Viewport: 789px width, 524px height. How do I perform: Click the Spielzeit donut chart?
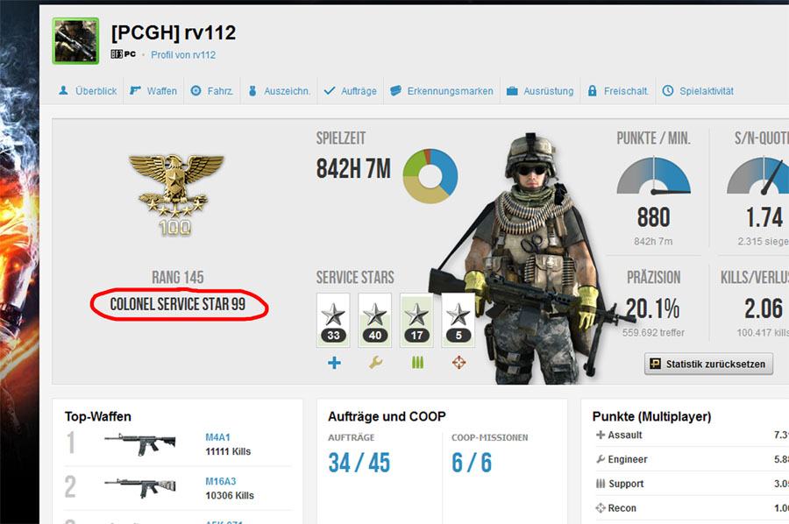[430, 176]
